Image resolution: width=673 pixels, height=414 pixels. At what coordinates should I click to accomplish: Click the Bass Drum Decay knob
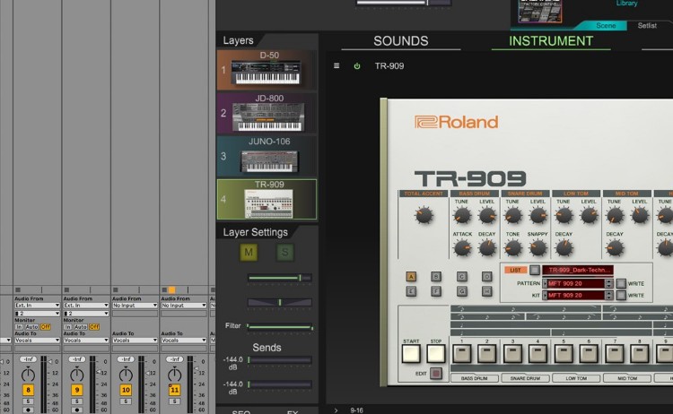point(487,248)
